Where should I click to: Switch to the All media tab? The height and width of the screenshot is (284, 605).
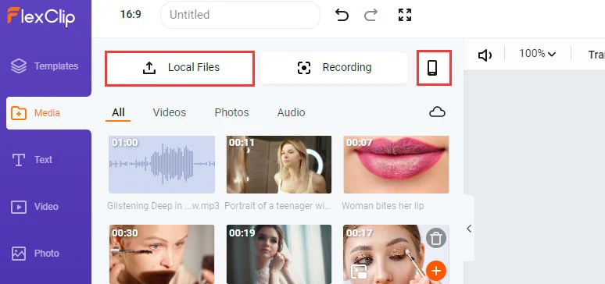pos(118,112)
